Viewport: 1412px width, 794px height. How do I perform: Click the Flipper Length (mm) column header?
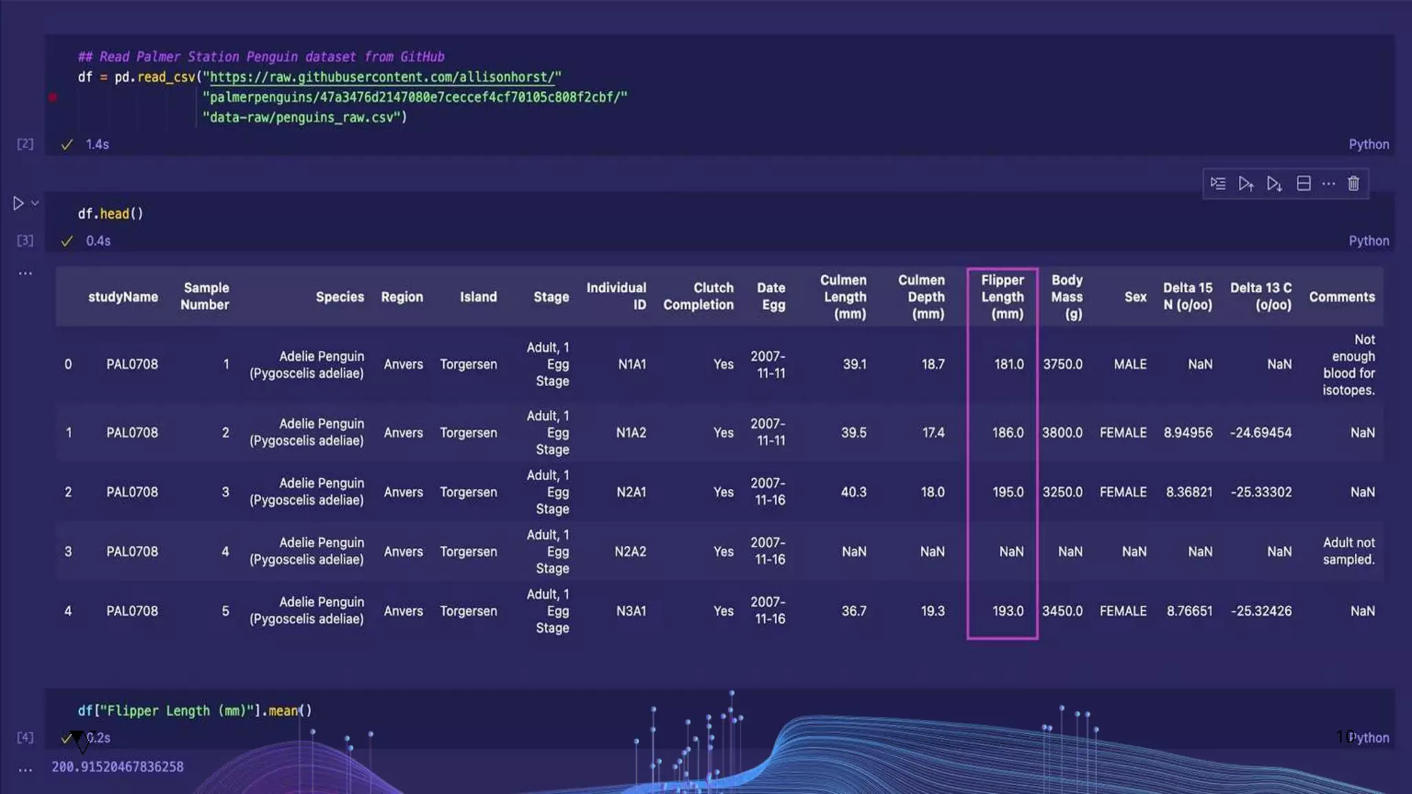coord(1002,297)
